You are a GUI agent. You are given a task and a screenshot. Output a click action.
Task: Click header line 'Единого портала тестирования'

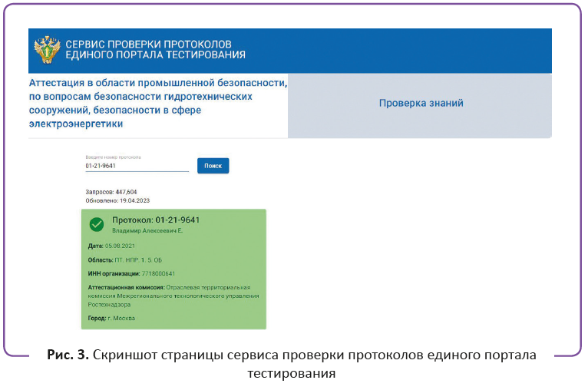[x=156, y=55]
